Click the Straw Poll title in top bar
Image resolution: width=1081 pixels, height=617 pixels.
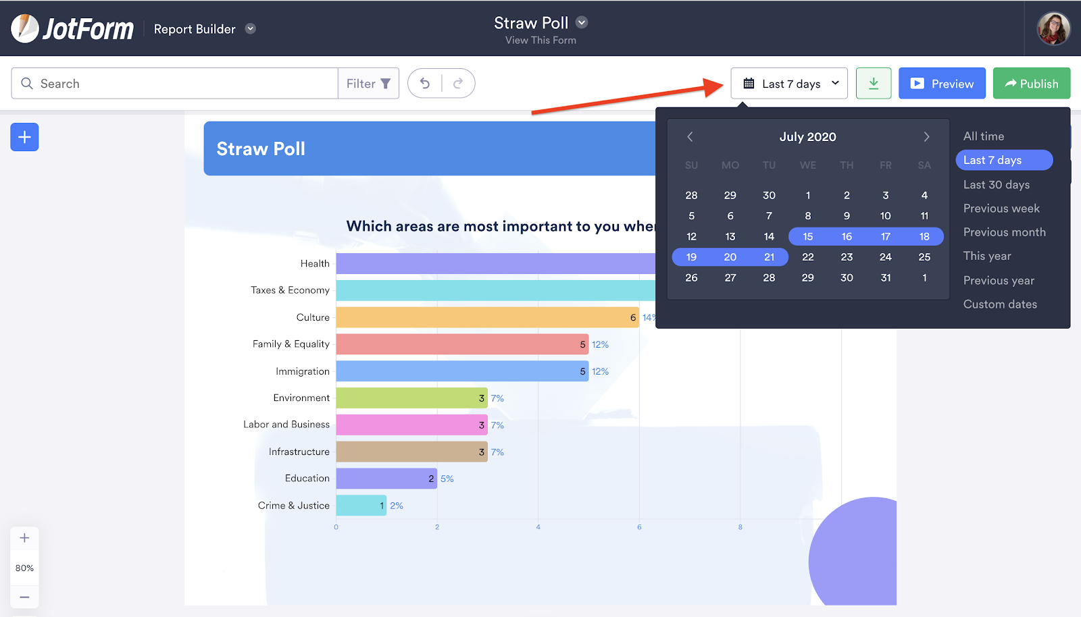[531, 23]
